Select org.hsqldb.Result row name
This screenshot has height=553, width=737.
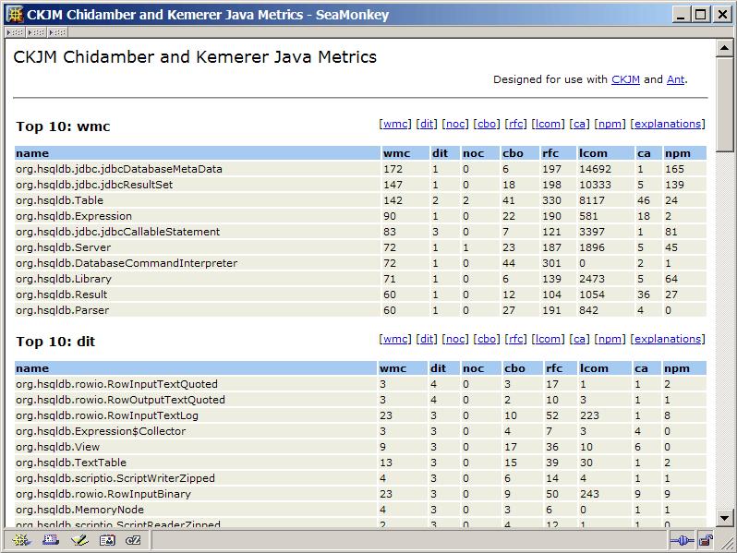[62, 295]
